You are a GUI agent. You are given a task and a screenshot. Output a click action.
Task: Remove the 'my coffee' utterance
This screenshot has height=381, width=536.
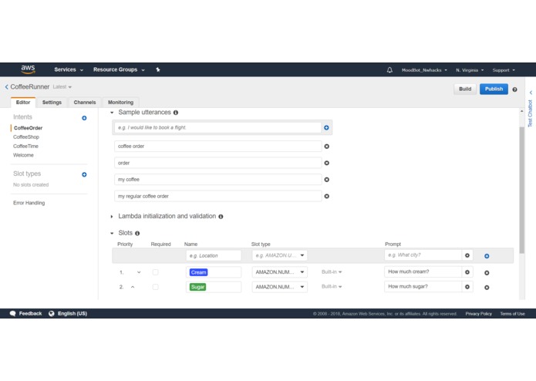pos(326,180)
